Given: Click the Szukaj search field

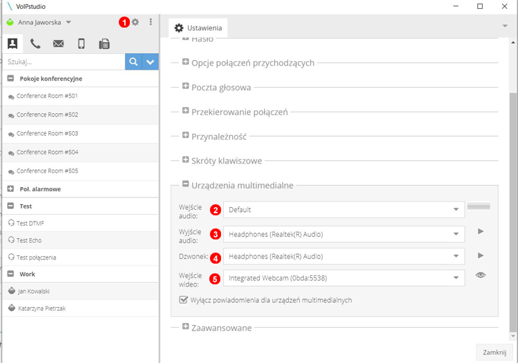Looking at the screenshot, I should tap(64, 61).
